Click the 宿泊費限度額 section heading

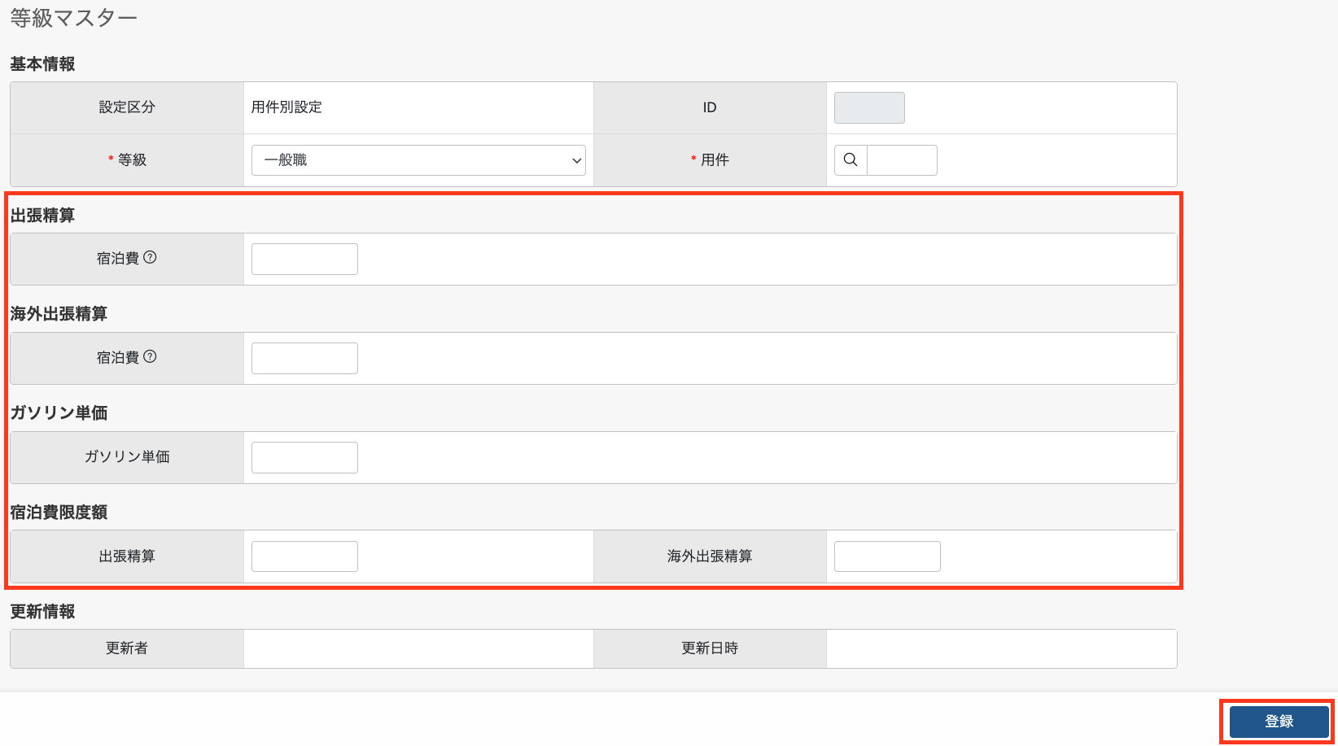pos(59,512)
